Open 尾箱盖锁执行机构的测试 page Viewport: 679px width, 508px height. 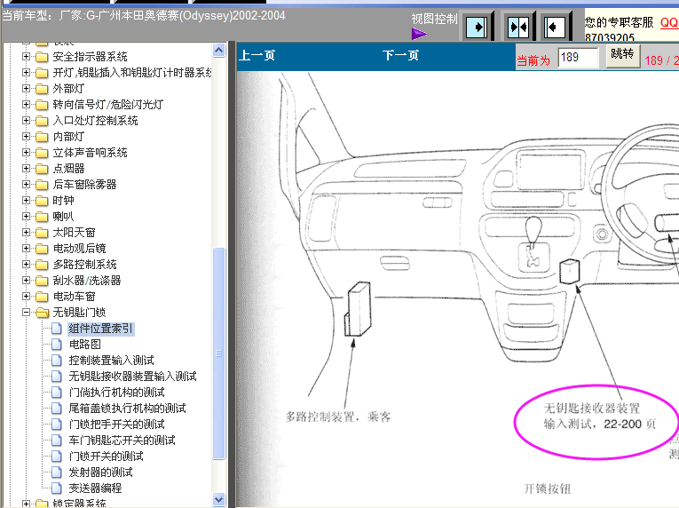pos(127,409)
